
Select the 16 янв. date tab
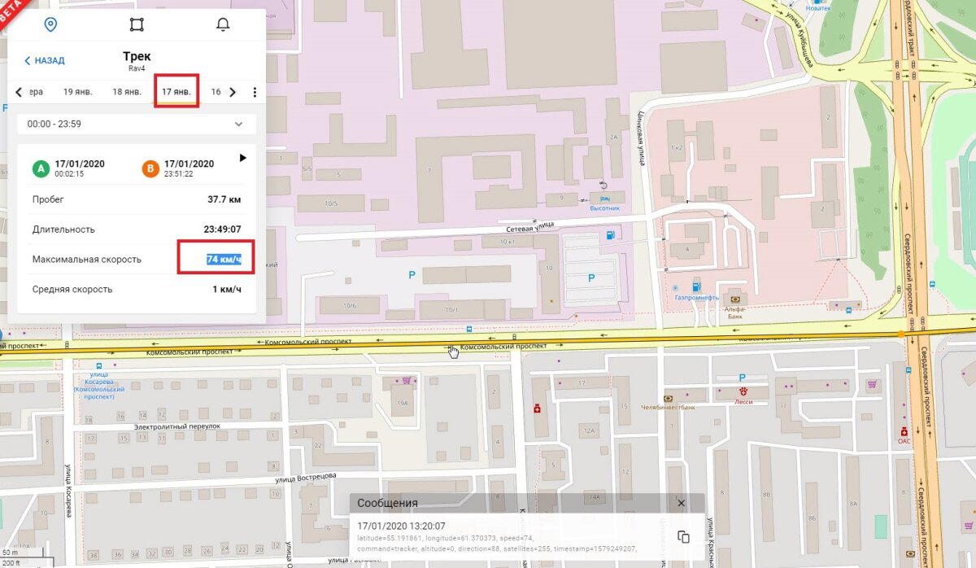(x=216, y=92)
